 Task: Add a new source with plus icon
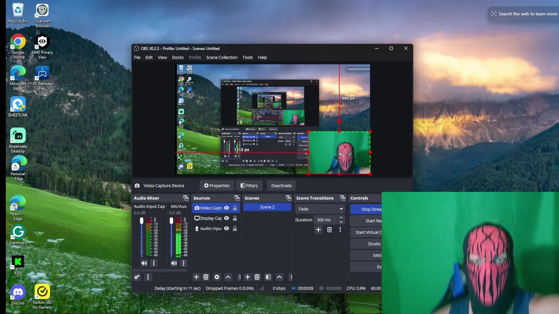(196, 277)
